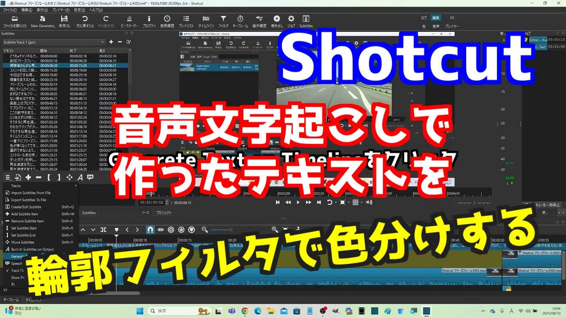The width and height of the screenshot is (566, 318).
Task: Select Export Subtitles To File menu item
Action: pos(41,200)
